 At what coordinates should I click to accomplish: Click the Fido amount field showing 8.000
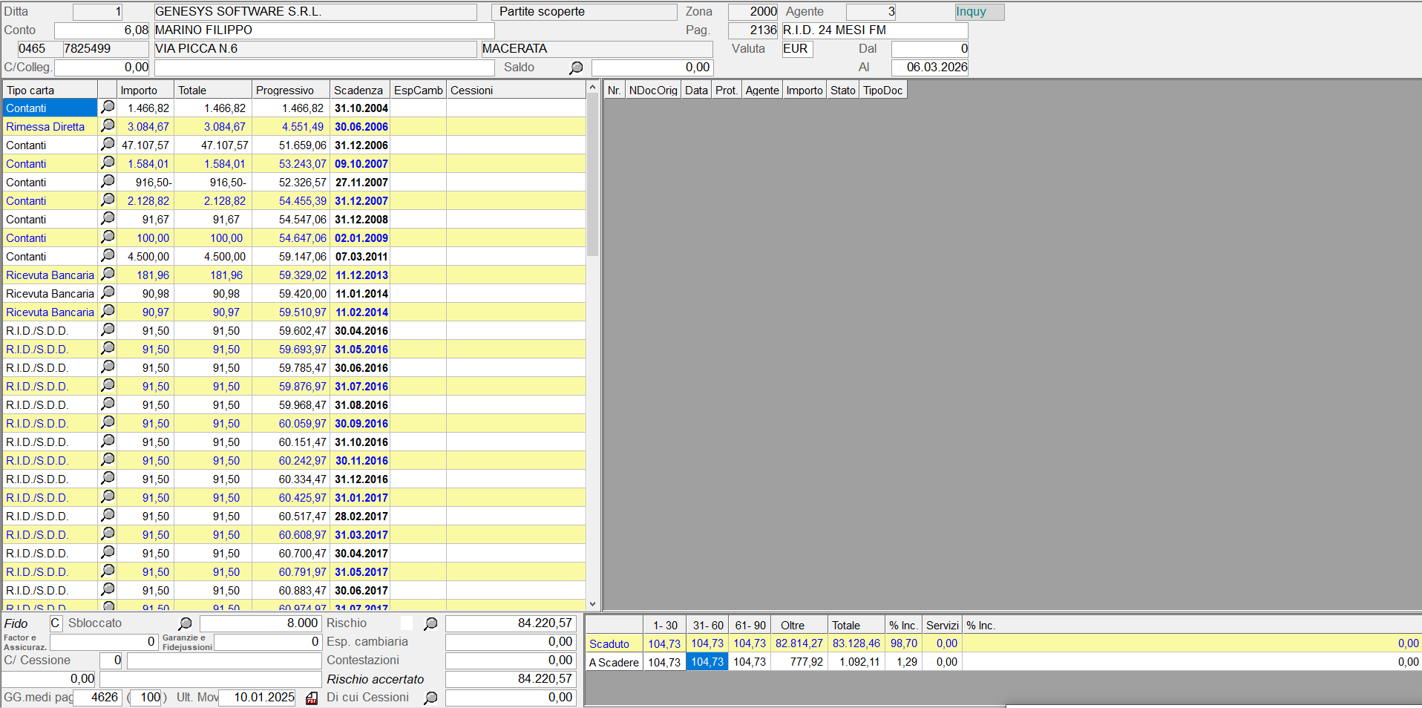click(260, 623)
